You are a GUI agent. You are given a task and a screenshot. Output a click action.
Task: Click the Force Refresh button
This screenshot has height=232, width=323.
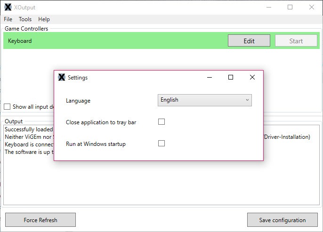click(x=40, y=220)
